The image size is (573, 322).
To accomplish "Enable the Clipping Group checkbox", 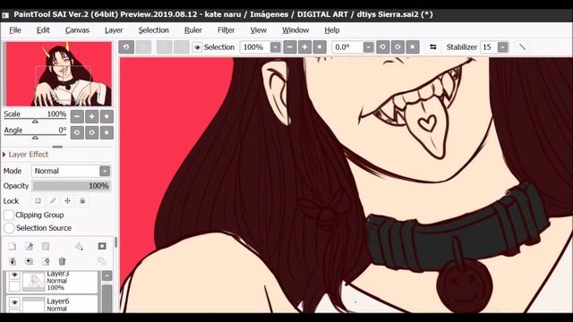I will (x=9, y=215).
